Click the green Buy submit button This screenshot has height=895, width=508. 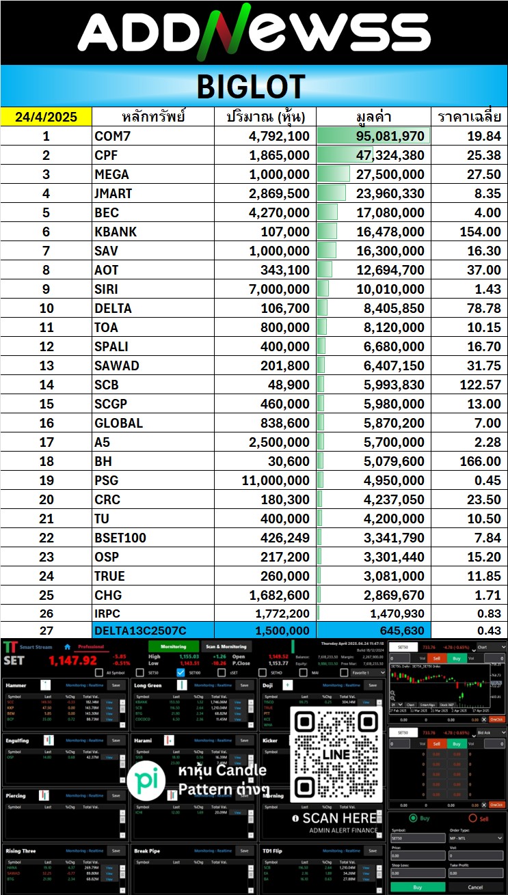tap(417, 887)
